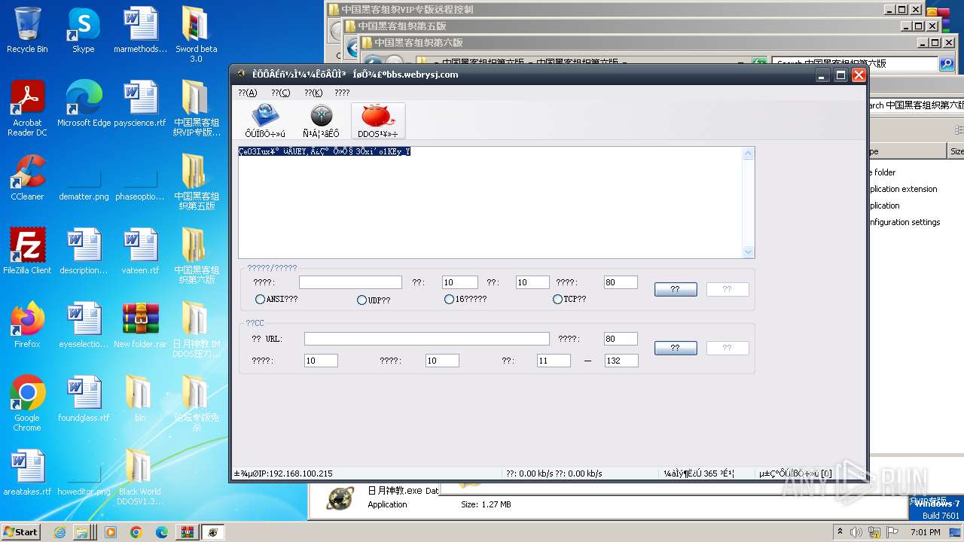
Task: Select the TCP?? radio button
Action: 569,299
